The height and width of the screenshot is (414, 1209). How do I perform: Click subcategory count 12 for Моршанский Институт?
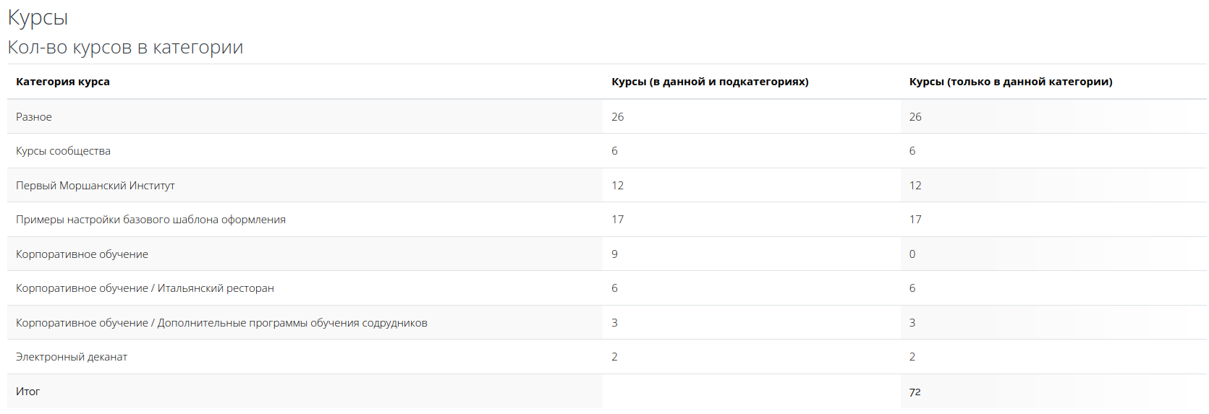pyautogui.click(x=617, y=186)
